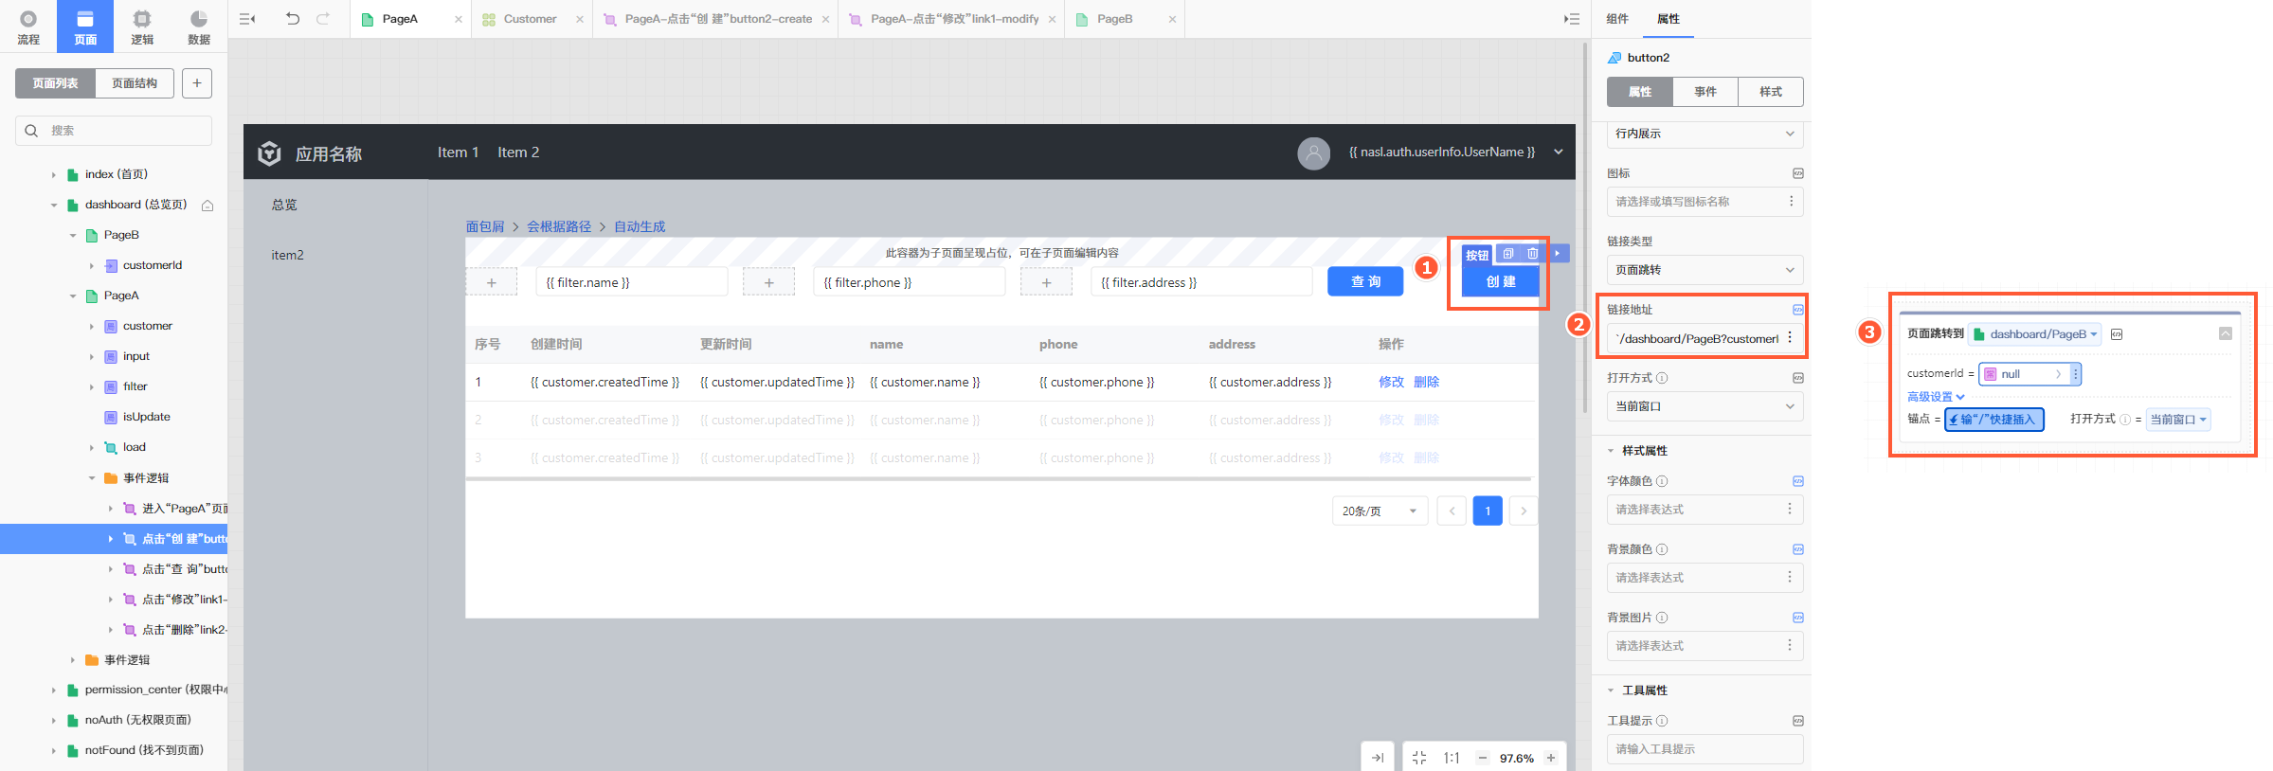Select the customerId node under PageB
The image size is (2273, 771).
pyautogui.click(x=152, y=265)
